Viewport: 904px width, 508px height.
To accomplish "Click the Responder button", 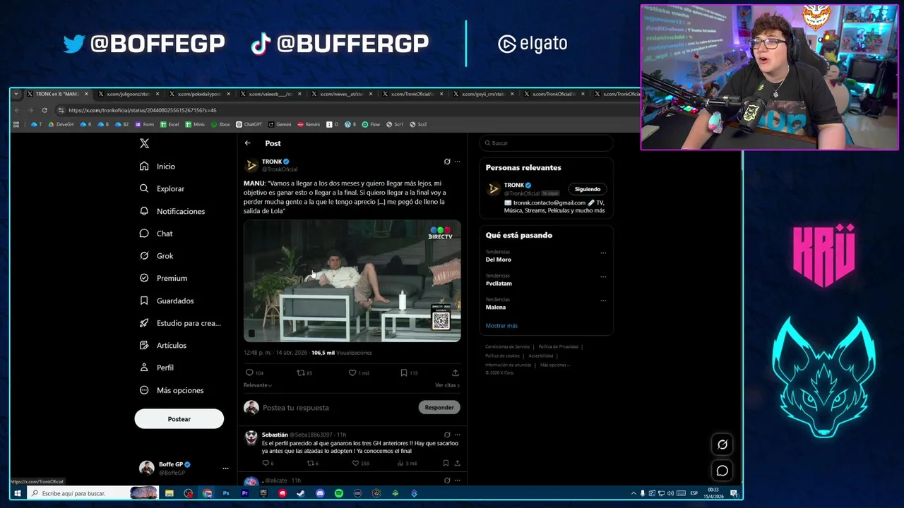I will click(439, 407).
